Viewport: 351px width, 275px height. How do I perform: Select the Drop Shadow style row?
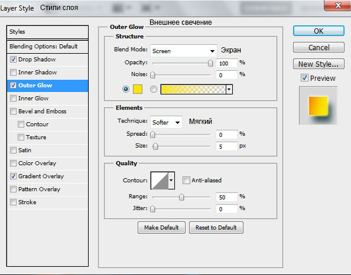[47, 60]
